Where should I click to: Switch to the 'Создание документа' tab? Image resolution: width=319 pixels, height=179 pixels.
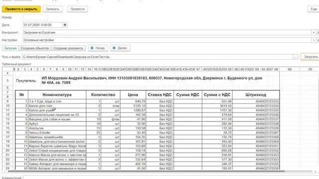click(x=68, y=48)
